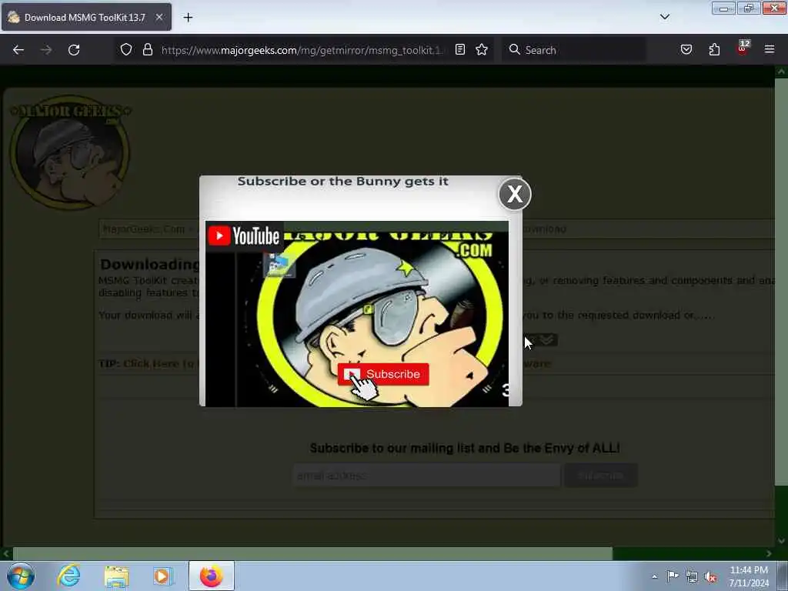788x591 pixels.
Task: Open Windows Media Player from taskbar
Action: pos(163,576)
